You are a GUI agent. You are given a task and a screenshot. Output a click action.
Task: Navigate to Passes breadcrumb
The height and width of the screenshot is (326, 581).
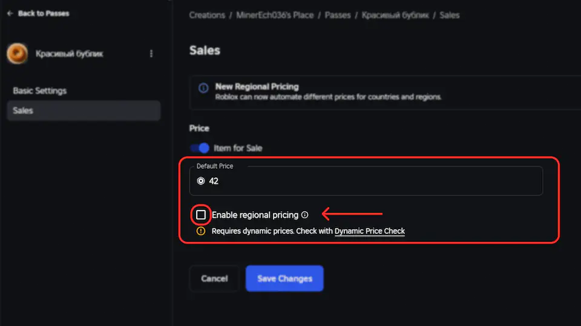tap(338, 15)
